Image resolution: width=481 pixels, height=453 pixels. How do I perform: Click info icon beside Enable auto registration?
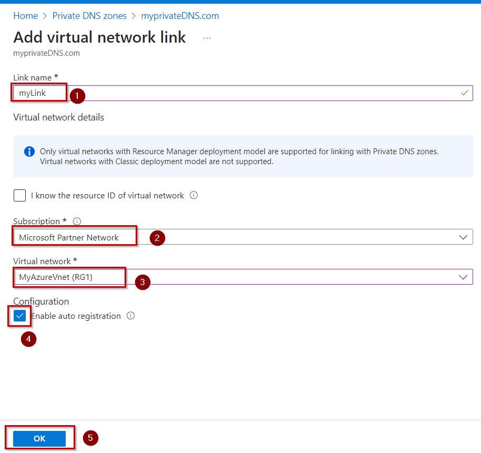[x=131, y=316]
